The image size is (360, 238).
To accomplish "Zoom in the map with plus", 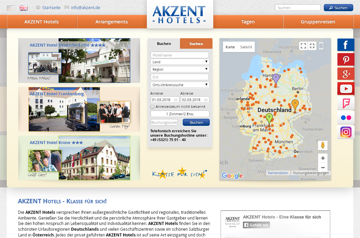I will [322, 158].
